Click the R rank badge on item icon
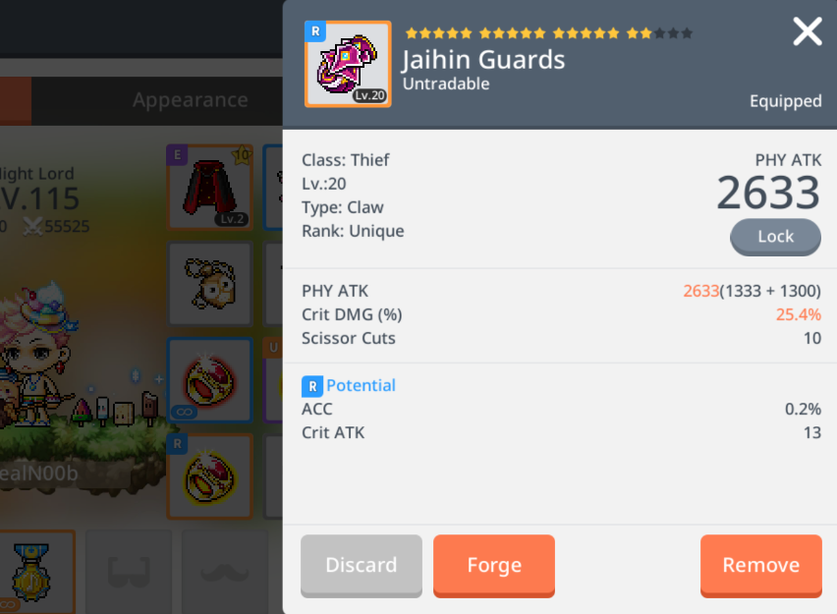Screen dimensions: 837x614 [x=315, y=31]
